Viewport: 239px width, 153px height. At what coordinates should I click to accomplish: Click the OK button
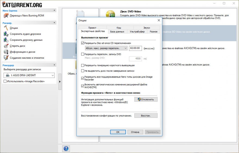click(x=118, y=132)
